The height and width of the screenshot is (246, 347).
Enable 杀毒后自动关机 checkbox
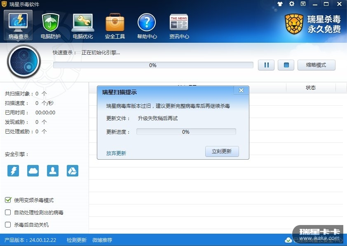(8, 225)
